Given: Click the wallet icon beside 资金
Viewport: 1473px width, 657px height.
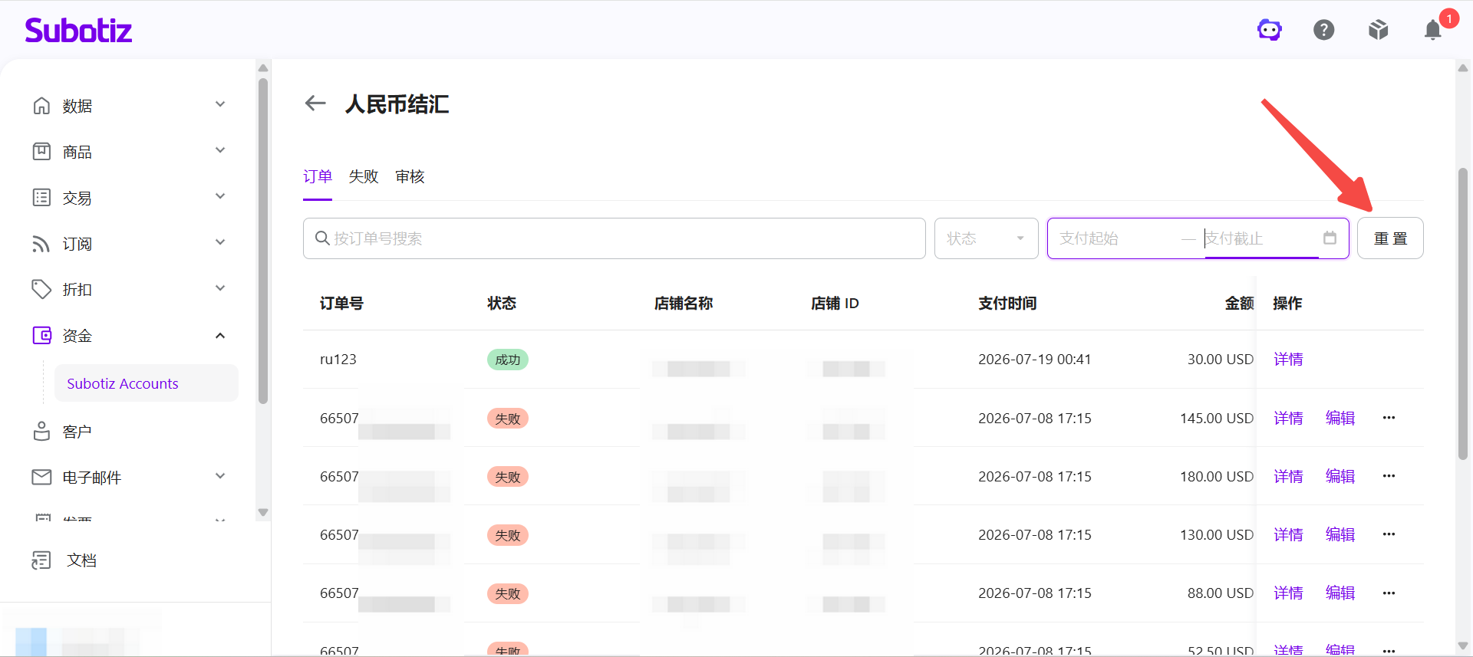Looking at the screenshot, I should click(41, 336).
